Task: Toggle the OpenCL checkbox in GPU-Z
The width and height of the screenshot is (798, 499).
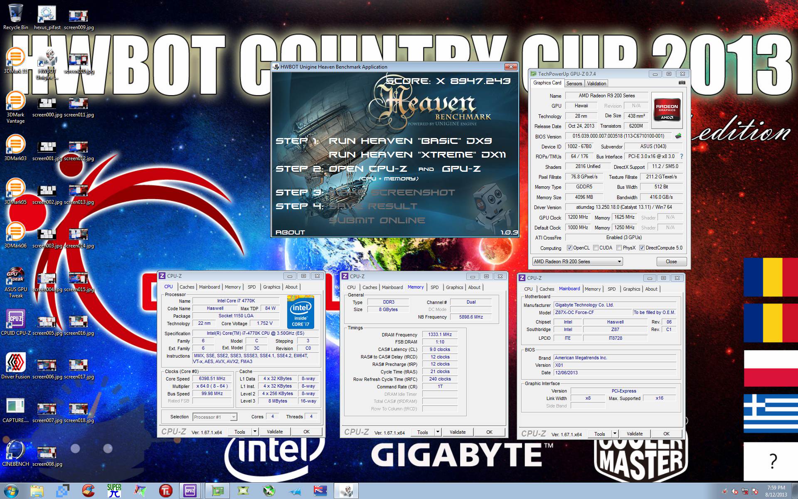Action: coord(570,248)
